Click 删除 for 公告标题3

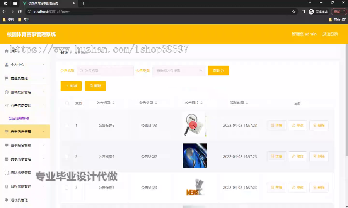click(x=319, y=188)
